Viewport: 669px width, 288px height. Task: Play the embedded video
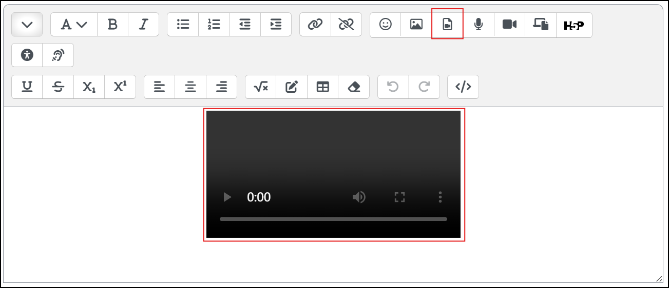tap(227, 197)
